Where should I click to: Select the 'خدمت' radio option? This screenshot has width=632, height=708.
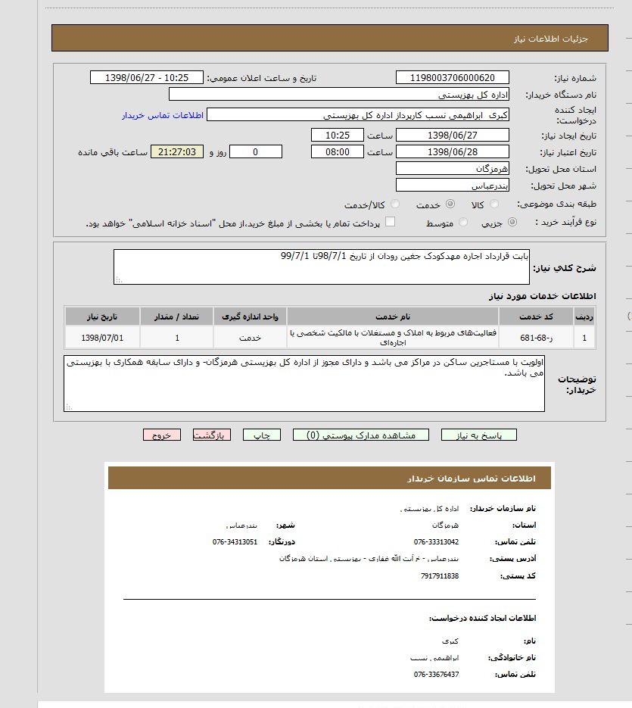(450, 204)
